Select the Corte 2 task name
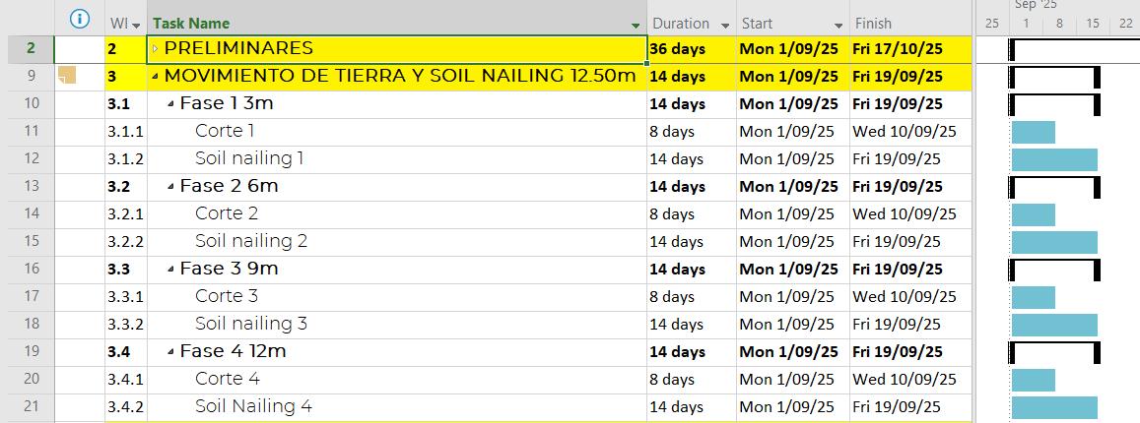 (x=226, y=214)
